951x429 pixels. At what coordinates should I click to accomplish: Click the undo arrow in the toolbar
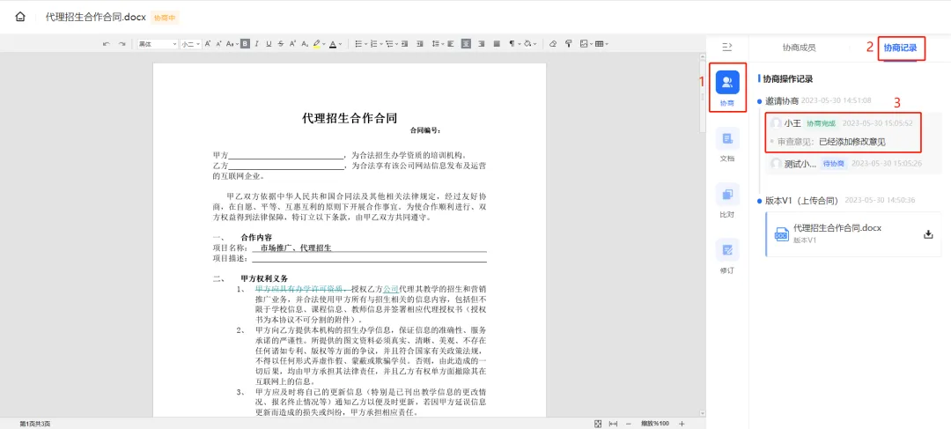[107, 44]
